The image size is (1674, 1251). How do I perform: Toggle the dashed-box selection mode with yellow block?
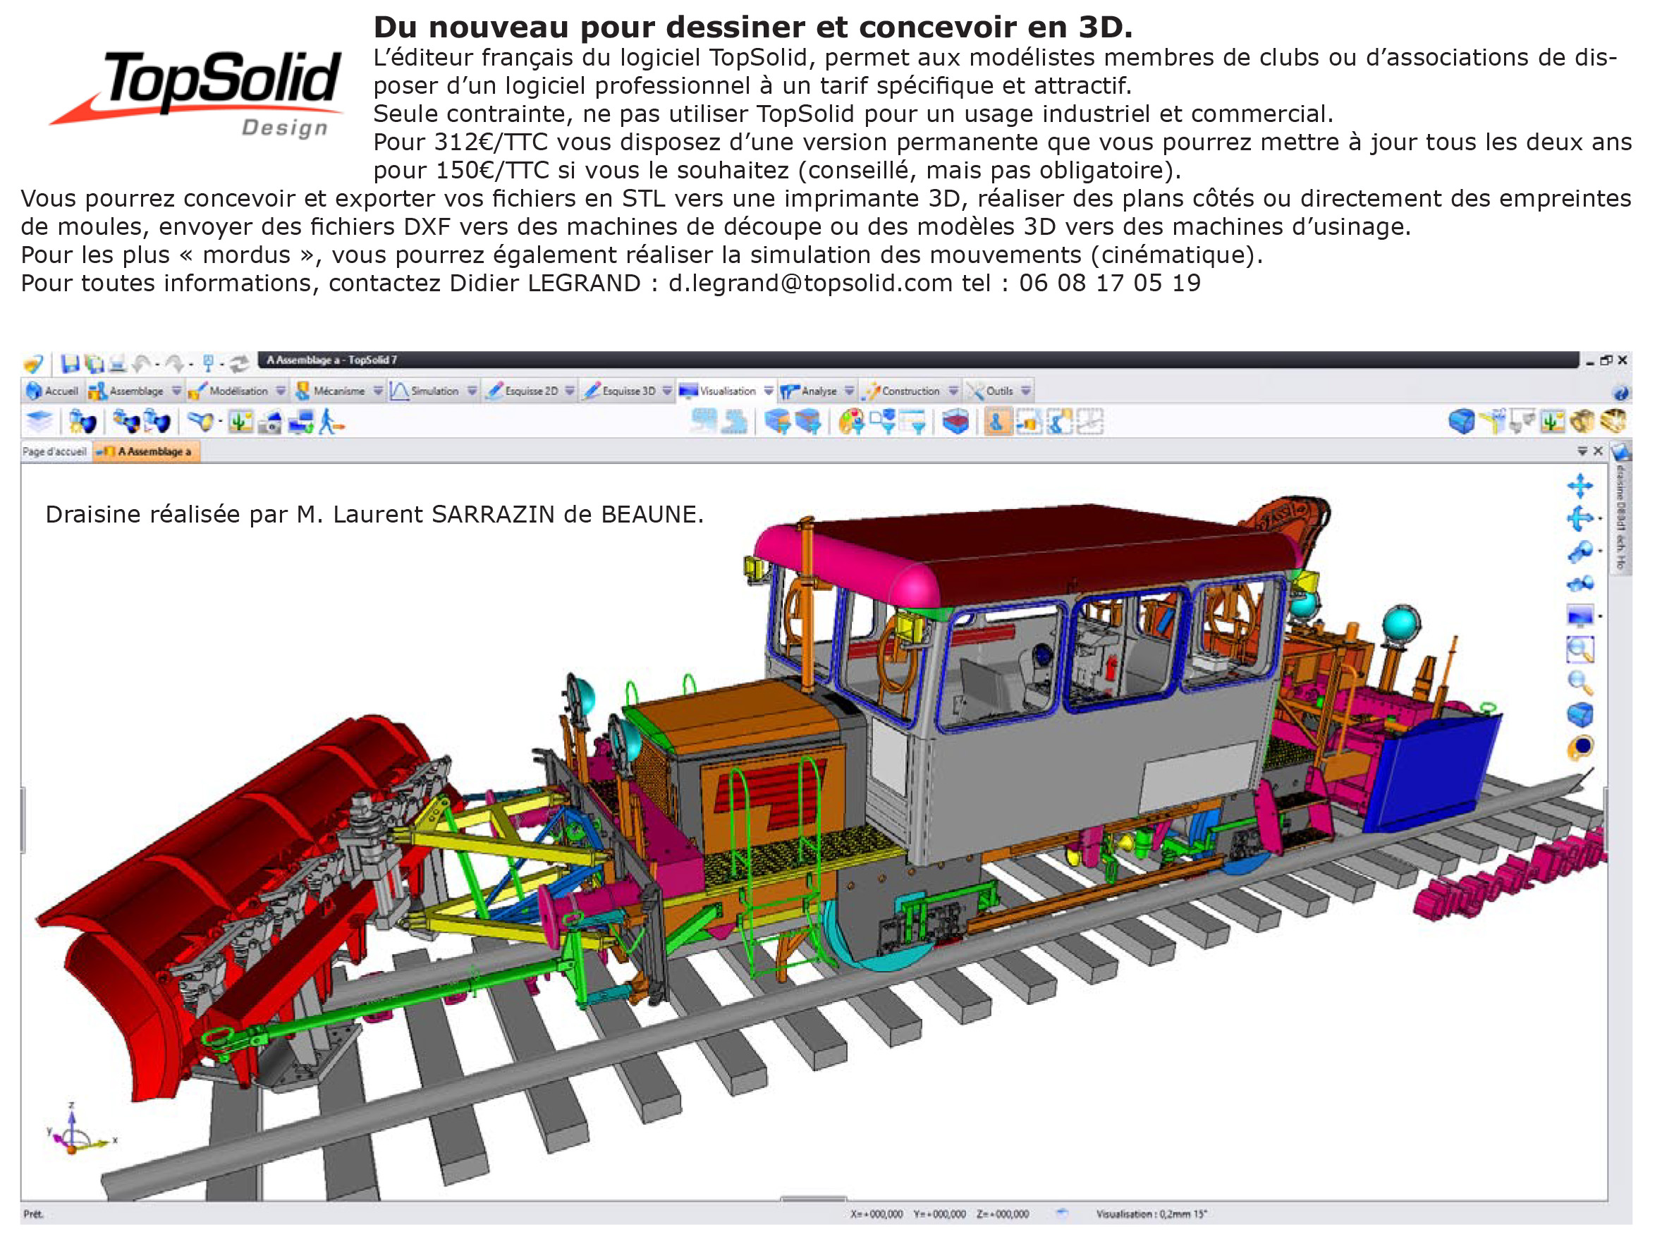pos(1029,422)
